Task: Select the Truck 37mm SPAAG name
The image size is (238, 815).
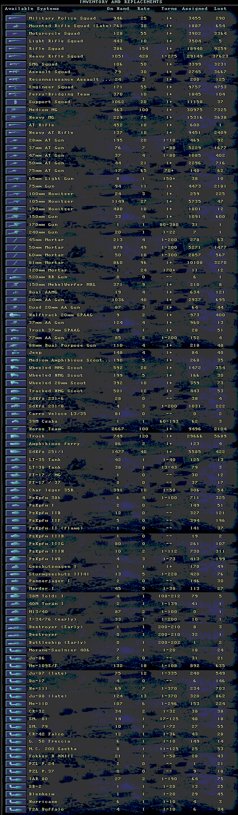Action: pos(54,330)
